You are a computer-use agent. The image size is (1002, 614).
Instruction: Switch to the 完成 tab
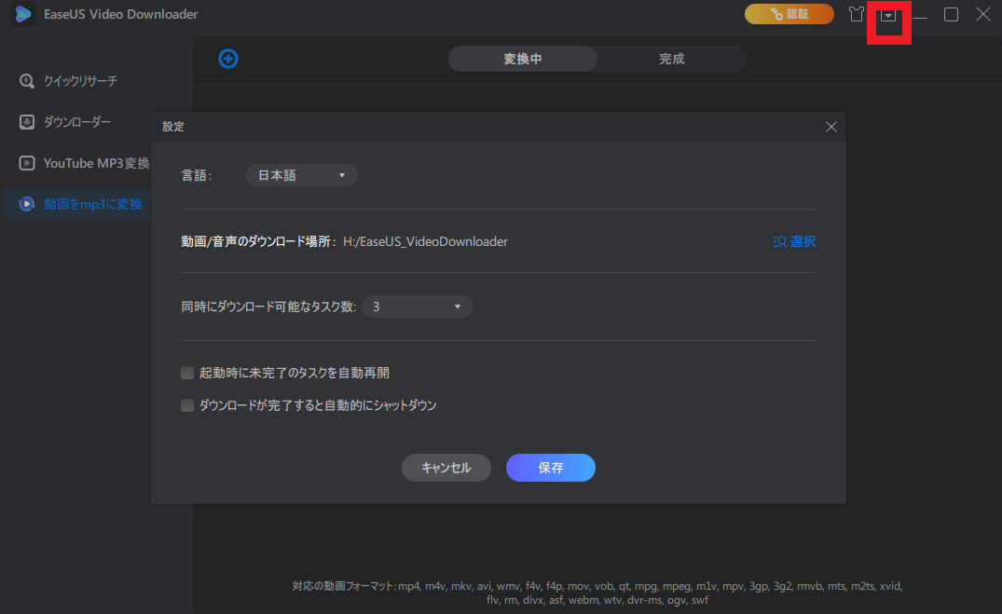pyautogui.click(x=672, y=59)
